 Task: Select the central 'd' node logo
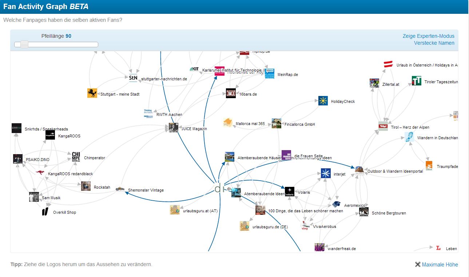(x=219, y=188)
